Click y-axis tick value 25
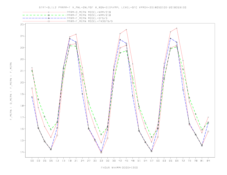Viewport: 227px width, 175px height. pos(22,24)
